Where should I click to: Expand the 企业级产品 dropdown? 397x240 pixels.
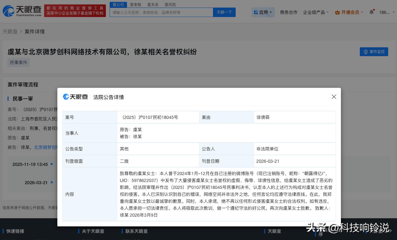pyautogui.click(x=315, y=12)
